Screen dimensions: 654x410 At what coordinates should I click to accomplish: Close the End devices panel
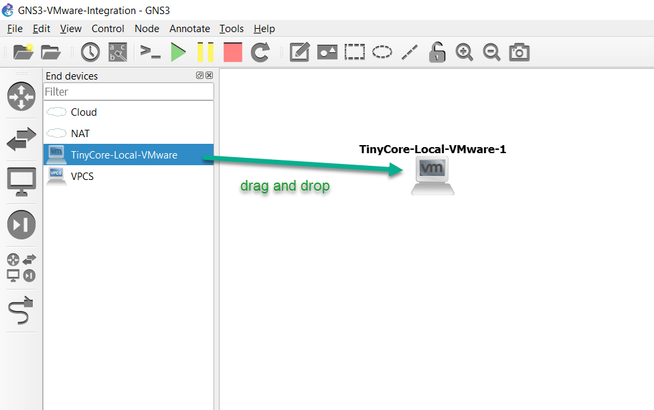pos(210,76)
